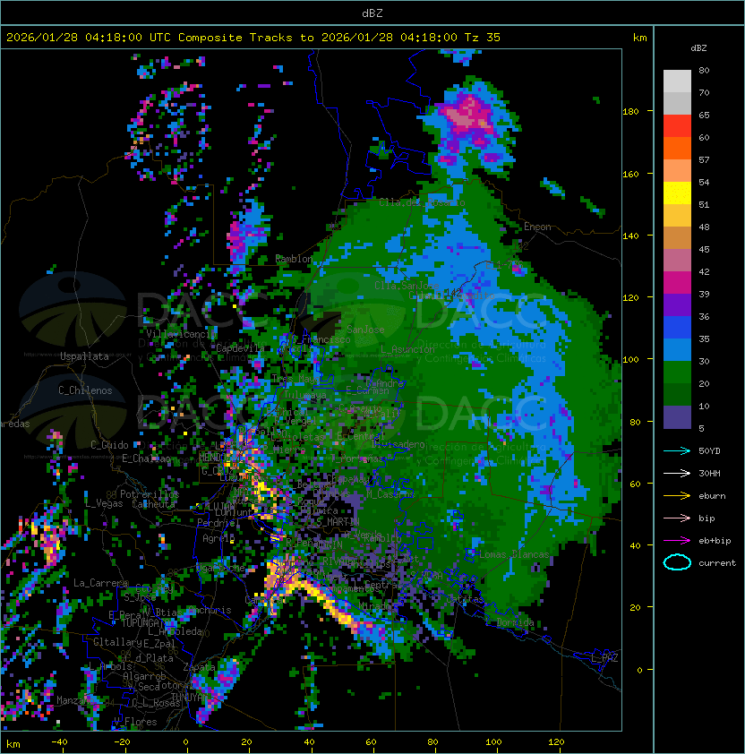Click the 0 km vertical axis tick
This screenshot has height=754, width=745.
pos(639,670)
